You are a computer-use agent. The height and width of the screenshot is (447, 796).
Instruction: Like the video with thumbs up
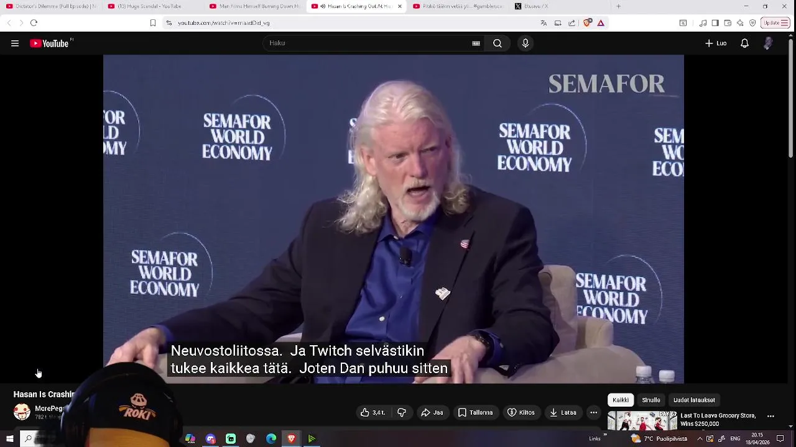(373, 412)
